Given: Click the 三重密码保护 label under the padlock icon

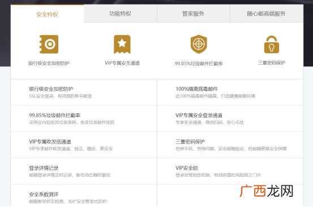Looking at the screenshot, I should point(272,63).
